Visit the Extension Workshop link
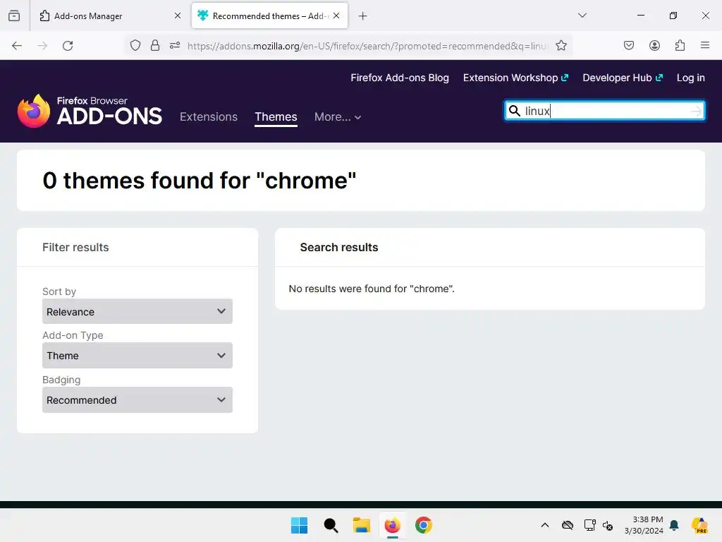The height and width of the screenshot is (542, 722). click(x=515, y=78)
